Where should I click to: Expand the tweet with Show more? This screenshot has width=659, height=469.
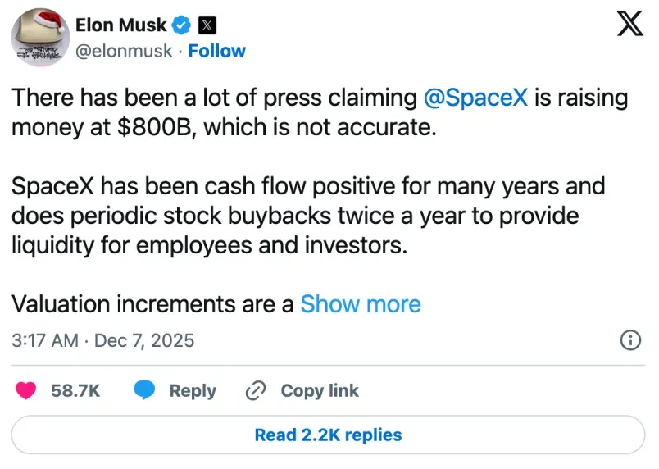point(361,304)
